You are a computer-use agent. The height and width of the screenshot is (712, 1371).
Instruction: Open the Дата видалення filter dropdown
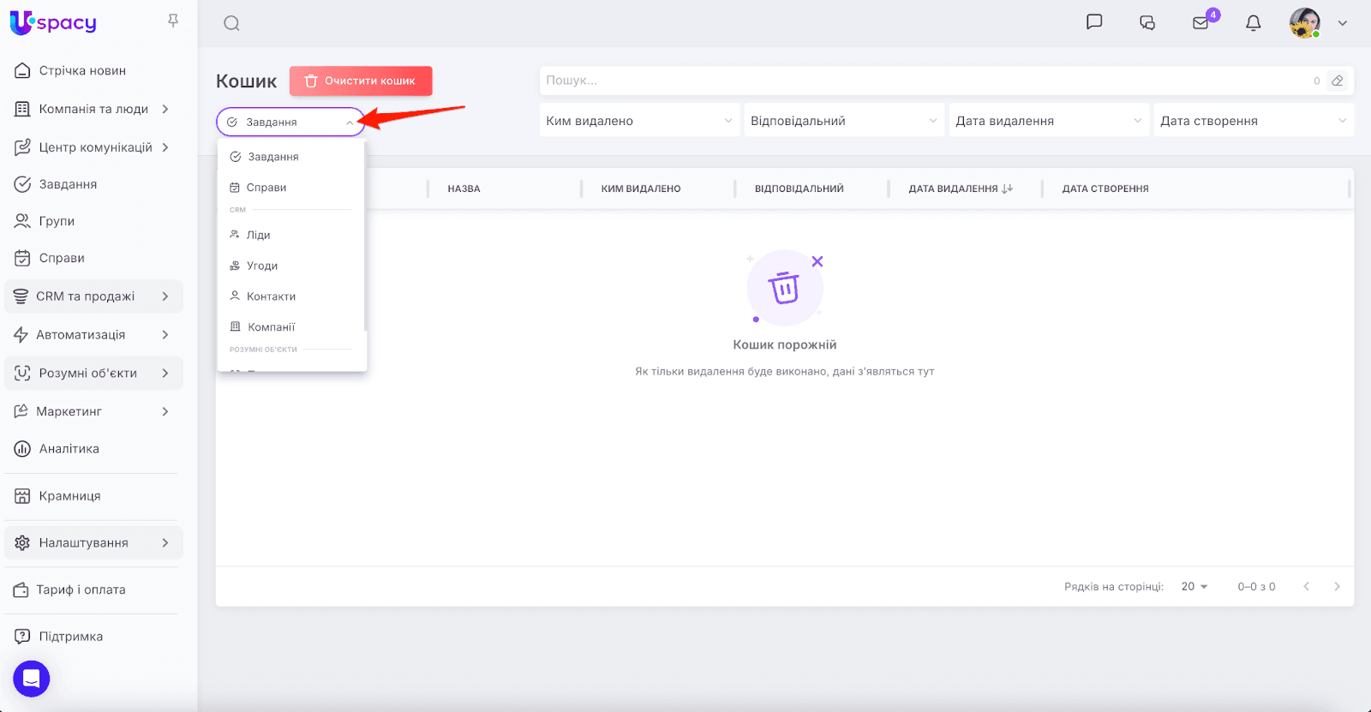coord(1049,121)
